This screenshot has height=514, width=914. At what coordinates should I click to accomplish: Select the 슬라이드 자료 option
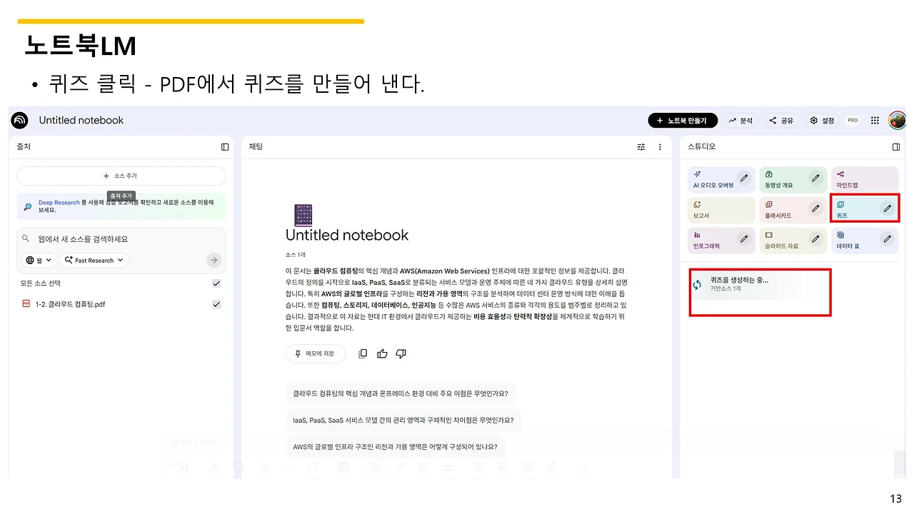(x=785, y=241)
